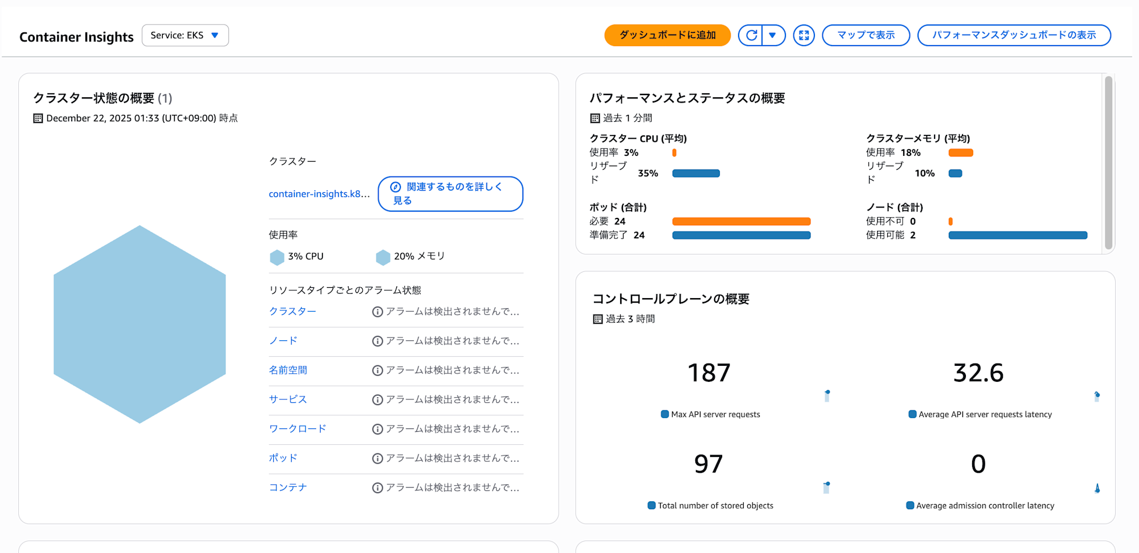
Task: Open the Service: EKS dropdown
Action: (185, 35)
